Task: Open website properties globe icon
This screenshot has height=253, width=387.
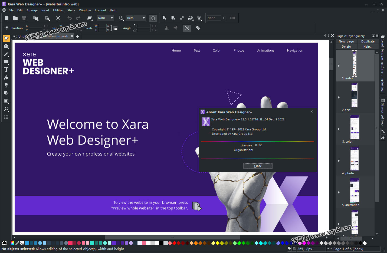Action: point(191,18)
